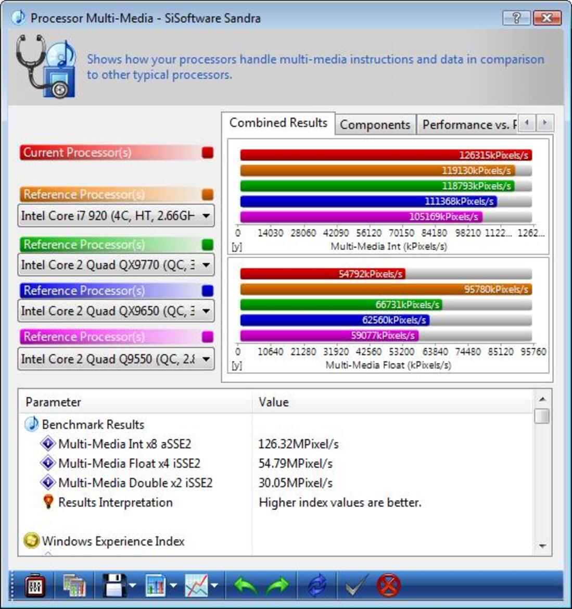The width and height of the screenshot is (572, 609).
Task: Click the Multi-Media Double x2 diamond icon
Action: pos(48,483)
